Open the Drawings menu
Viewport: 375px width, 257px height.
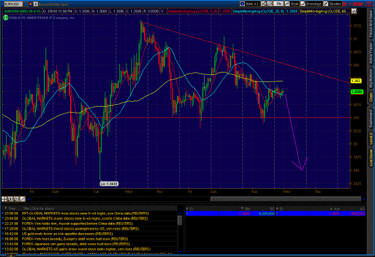tap(311, 4)
